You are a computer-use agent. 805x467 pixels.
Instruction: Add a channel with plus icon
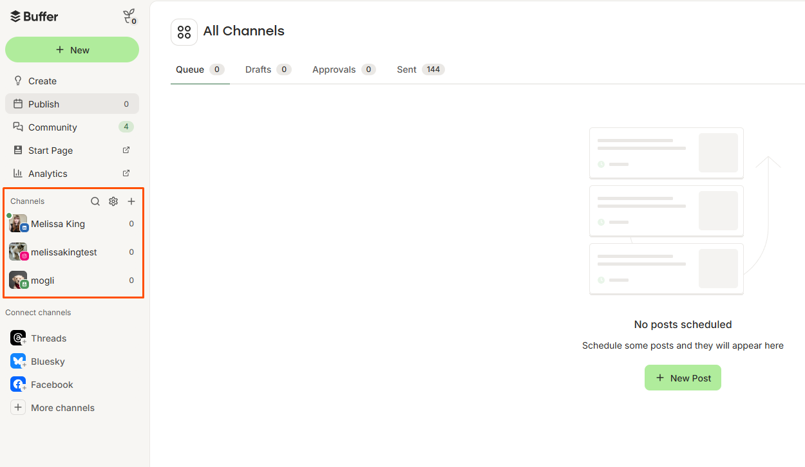pyautogui.click(x=131, y=201)
